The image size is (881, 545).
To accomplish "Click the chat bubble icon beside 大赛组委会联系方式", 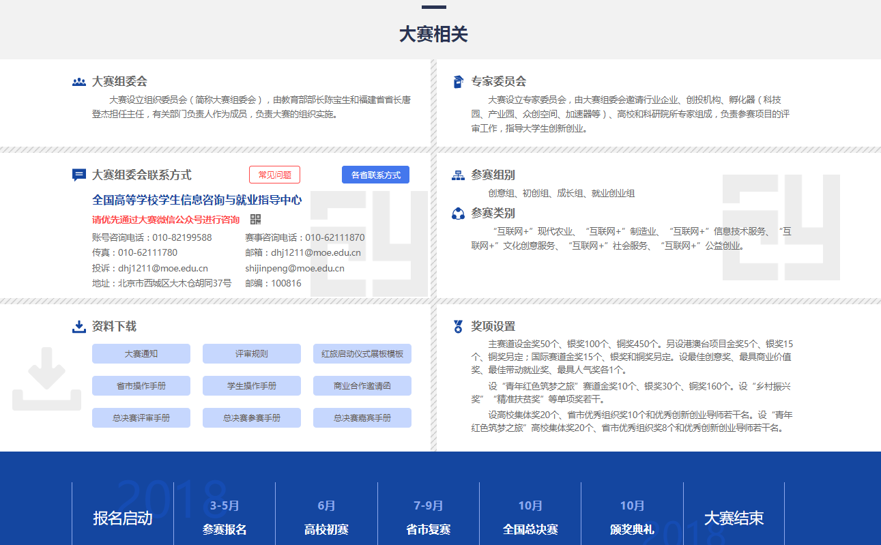I will tap(79, 175).
